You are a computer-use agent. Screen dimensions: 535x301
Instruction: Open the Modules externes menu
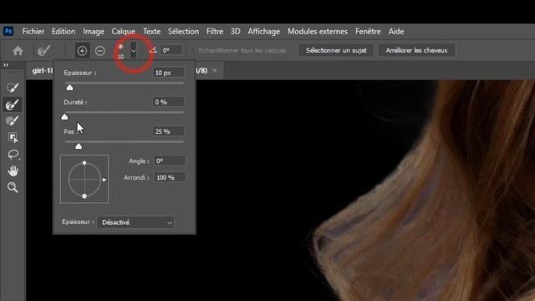click(318, 32)
